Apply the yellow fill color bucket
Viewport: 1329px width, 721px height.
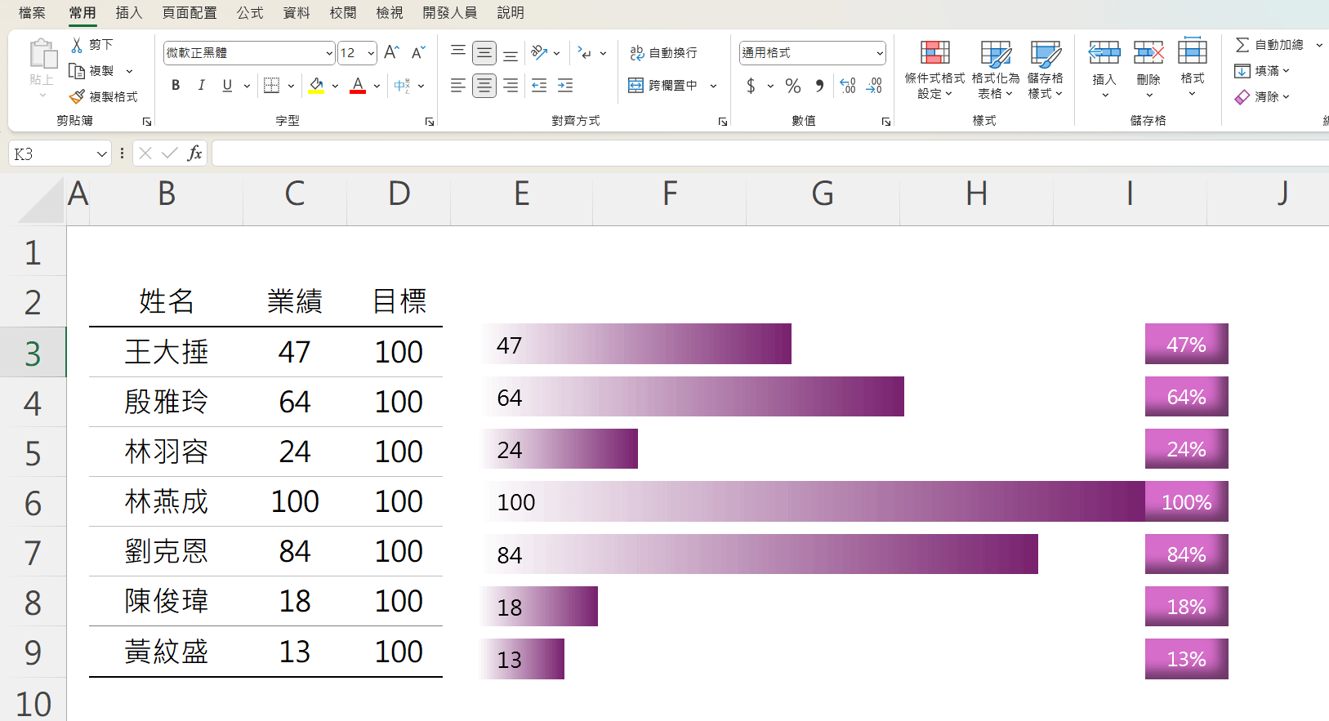(x=317, y=86)
